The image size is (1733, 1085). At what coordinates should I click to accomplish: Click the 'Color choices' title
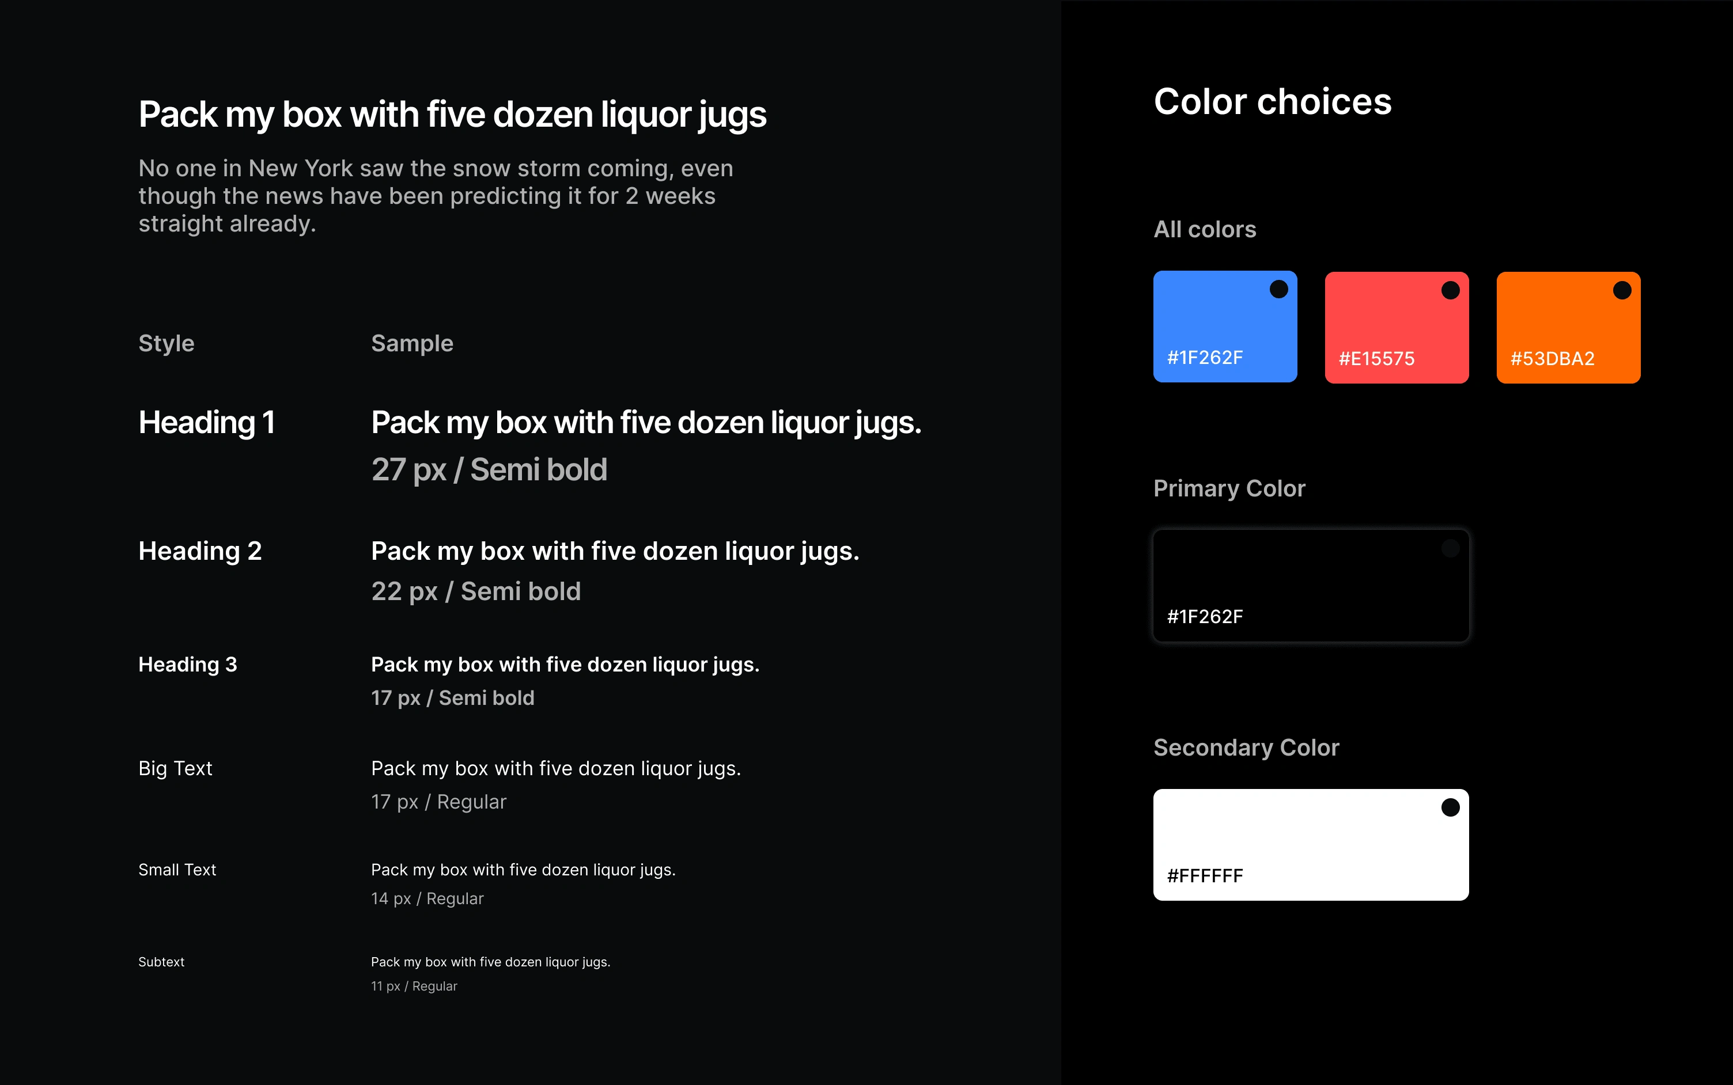coord(1272,101)
